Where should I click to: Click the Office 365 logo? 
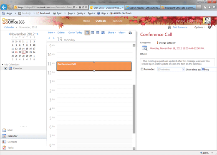tap(13, 21)
